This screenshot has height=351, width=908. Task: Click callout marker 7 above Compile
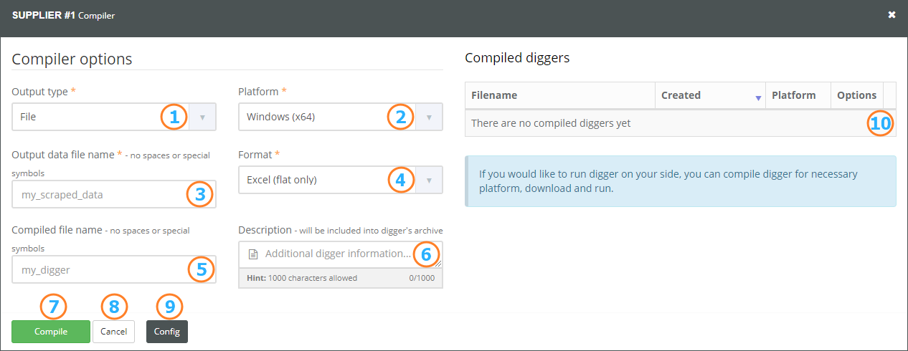(53, 307)
